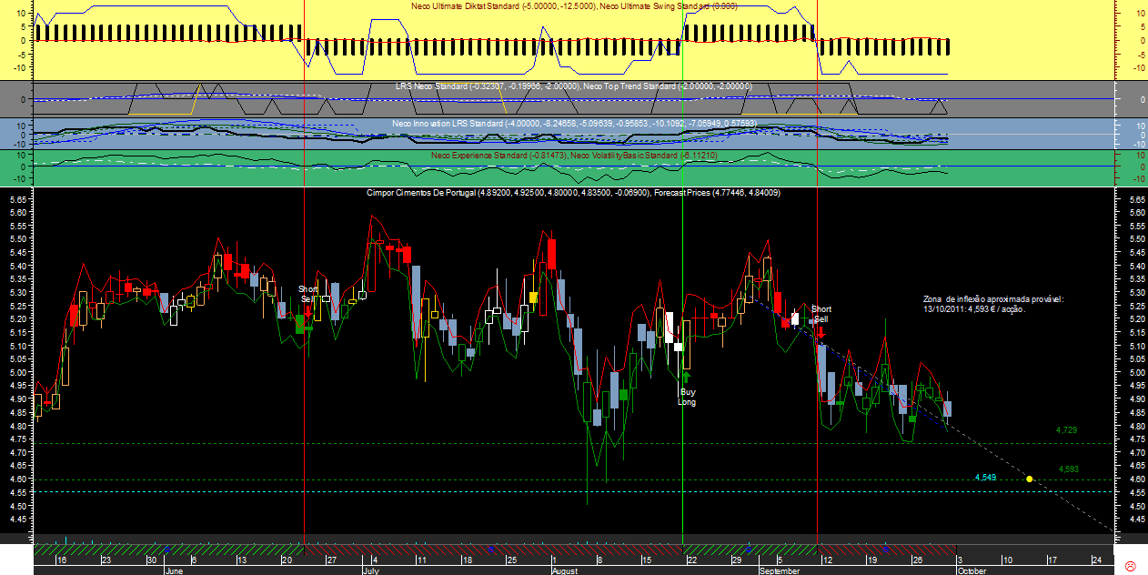Click date 26 on the time axis
The image size is (1148, 575).
point(917,560)
